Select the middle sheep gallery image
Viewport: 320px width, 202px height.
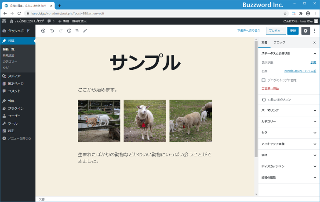pyautogui.click(x=145, y=121)
